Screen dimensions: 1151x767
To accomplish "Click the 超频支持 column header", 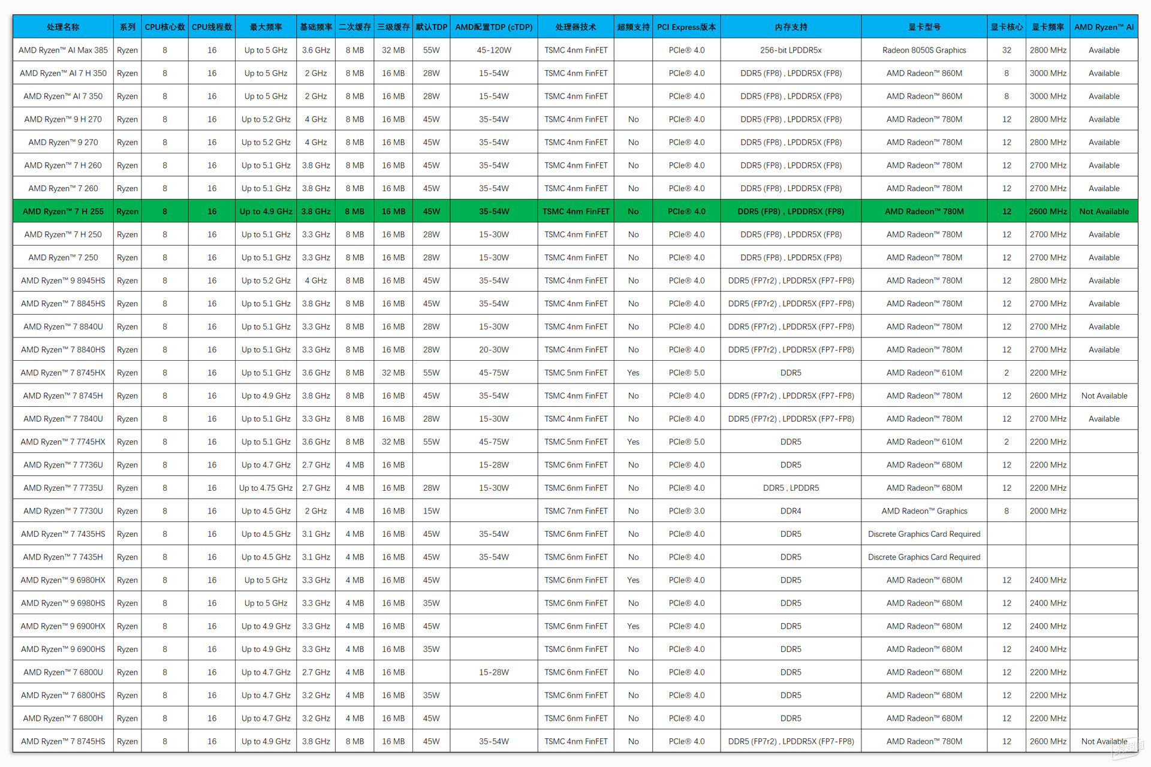I will (x=633, y=27).
